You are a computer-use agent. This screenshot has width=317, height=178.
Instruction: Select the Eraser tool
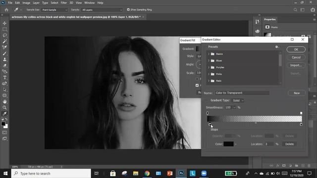[x=4, y=66]
